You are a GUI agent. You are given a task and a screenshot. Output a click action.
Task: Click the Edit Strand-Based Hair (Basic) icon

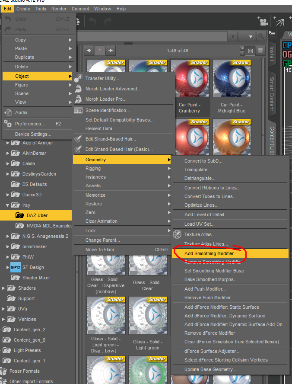(78, 149)
